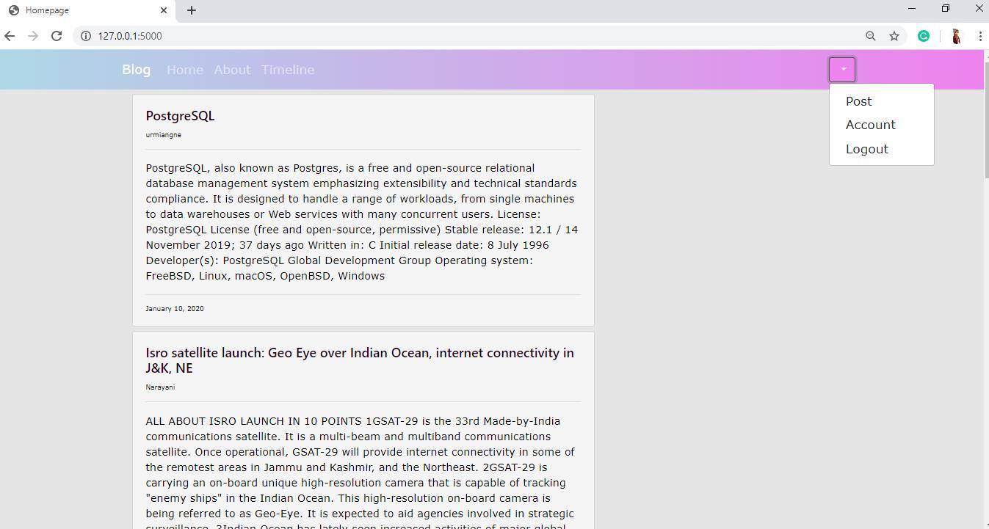This screenshot has height=529, width=989.
Task: Click the scrollbar up arrow
Action: tap(986, 55)
